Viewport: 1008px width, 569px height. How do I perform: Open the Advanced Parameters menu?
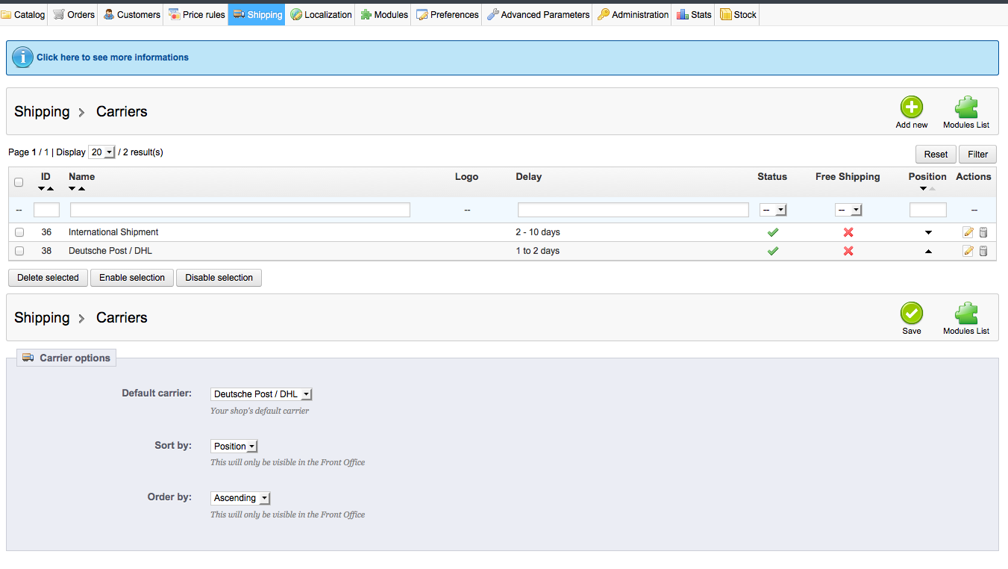pyautogui.click(x=538, y=14)
